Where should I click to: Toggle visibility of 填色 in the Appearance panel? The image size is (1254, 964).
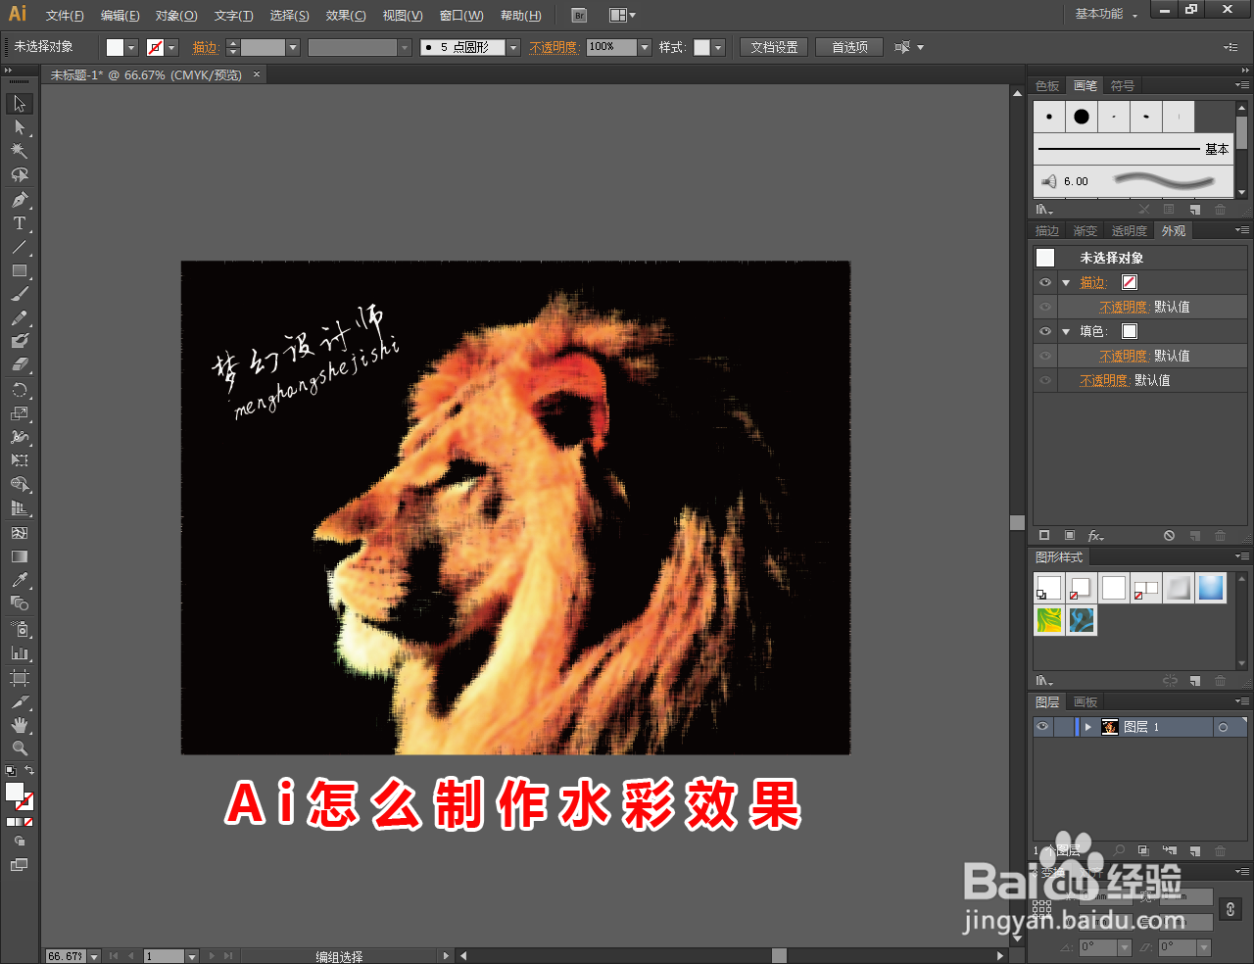coord(1044,331)
